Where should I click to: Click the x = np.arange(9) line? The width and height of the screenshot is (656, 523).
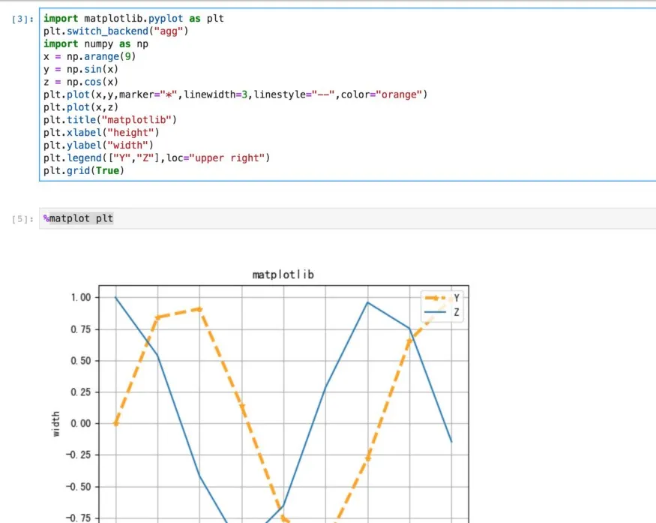pos(89,56)
